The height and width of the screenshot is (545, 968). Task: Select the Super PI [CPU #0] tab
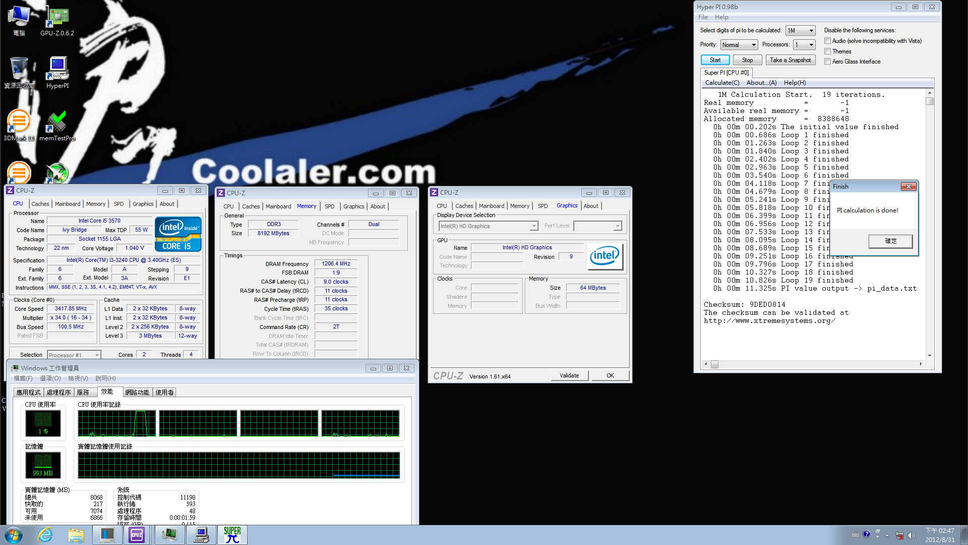[726, 73]
